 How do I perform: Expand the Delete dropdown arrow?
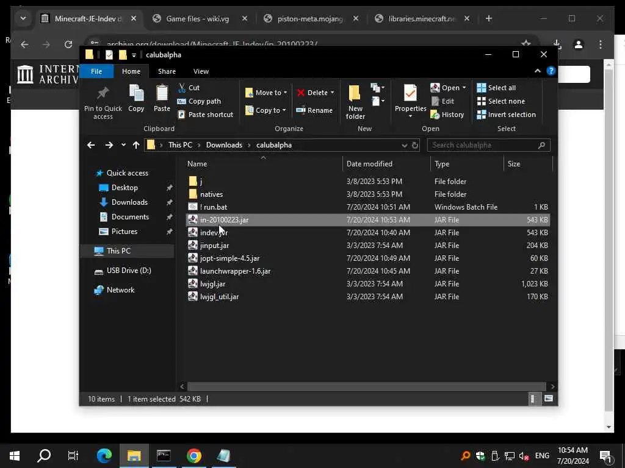(333, 93)
